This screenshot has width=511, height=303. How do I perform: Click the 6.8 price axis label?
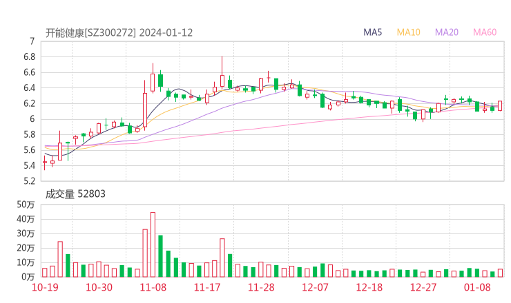pyautogui.click(x=29, y=57)
